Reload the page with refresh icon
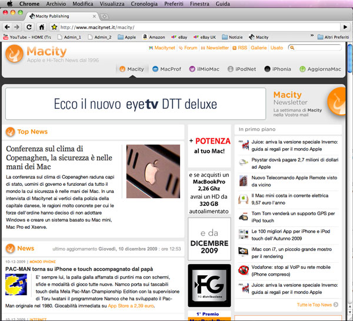 (29, 27)
